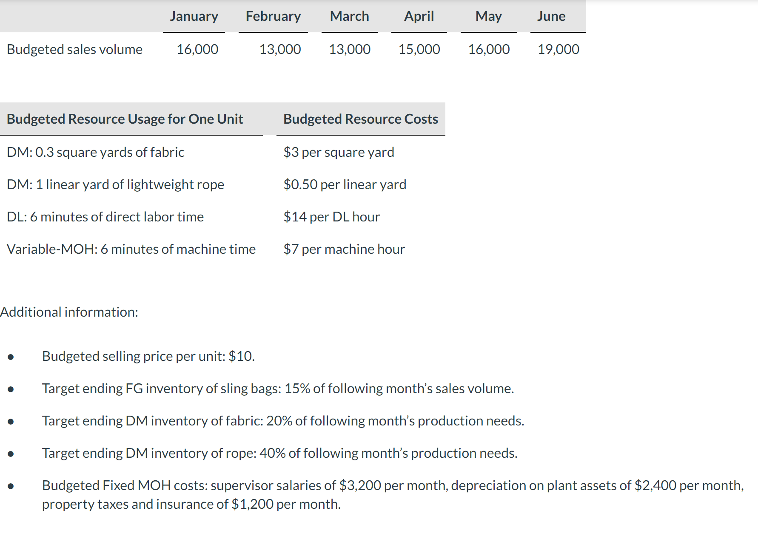Screen dimensions: 758x550
Task: Click the Budgeted sales volume row label
Action: click(74, 49)
